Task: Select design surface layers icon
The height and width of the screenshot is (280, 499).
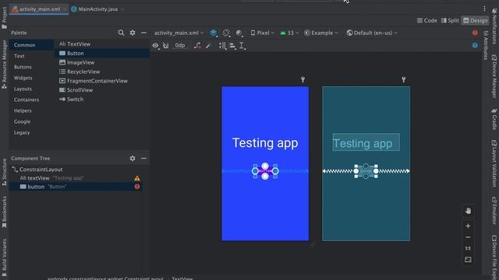Action: coord(214,33)
